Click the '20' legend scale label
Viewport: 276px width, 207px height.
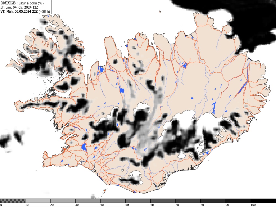tap(52, 205)
